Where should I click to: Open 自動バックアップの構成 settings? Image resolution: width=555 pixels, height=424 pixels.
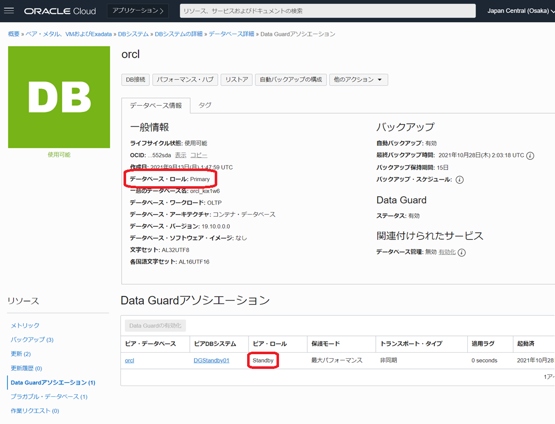coord(291,79)
